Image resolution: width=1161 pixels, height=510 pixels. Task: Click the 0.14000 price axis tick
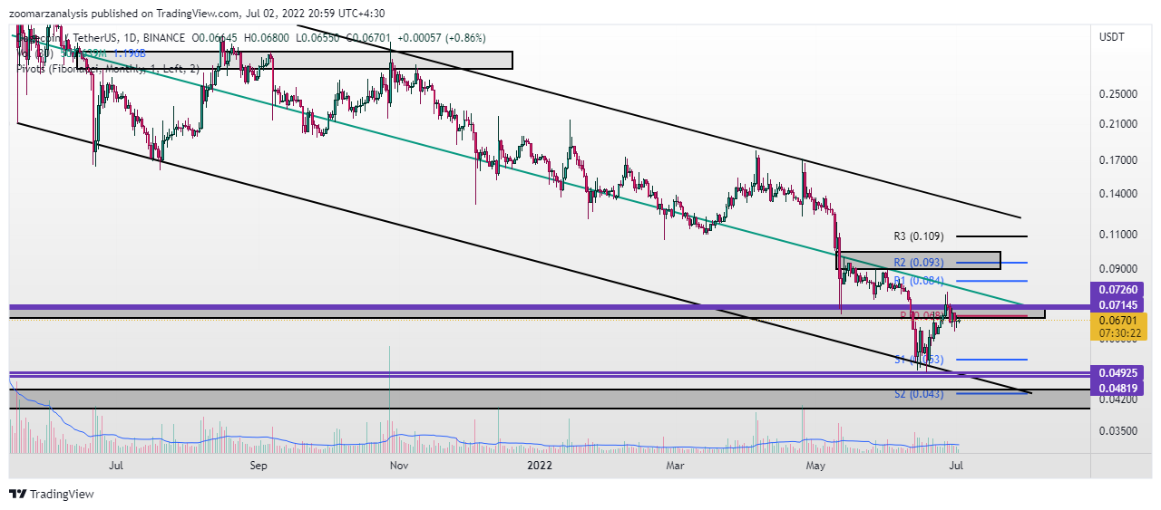pyautogui.click(x=1118, y=194)
